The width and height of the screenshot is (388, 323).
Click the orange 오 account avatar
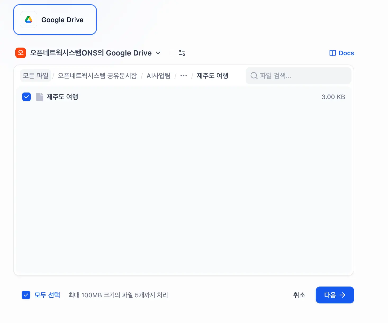(x=21, y=53)
